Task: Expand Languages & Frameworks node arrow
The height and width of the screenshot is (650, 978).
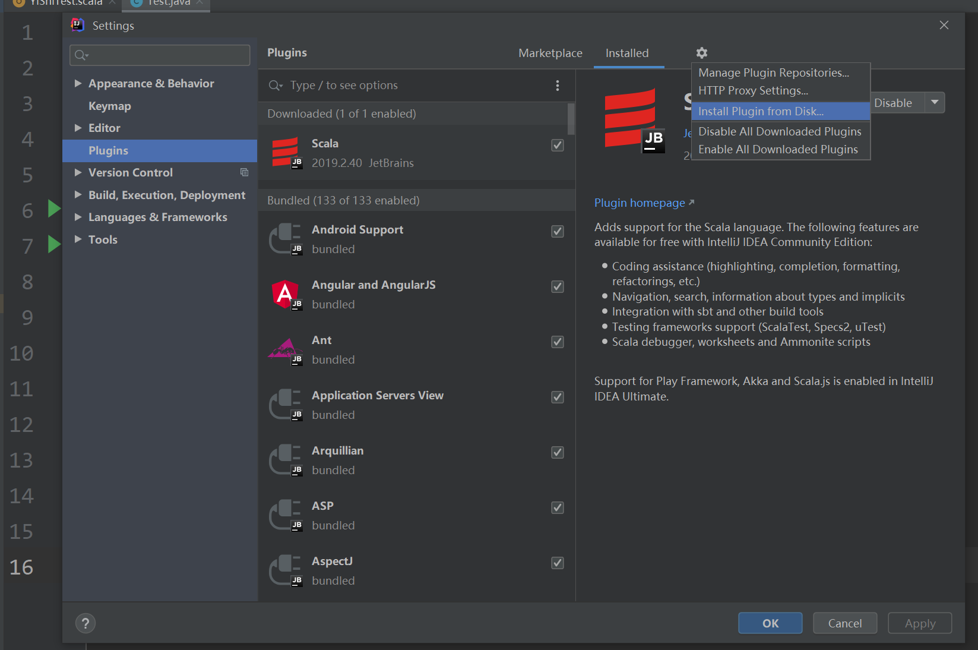Action: click(78, 217)
